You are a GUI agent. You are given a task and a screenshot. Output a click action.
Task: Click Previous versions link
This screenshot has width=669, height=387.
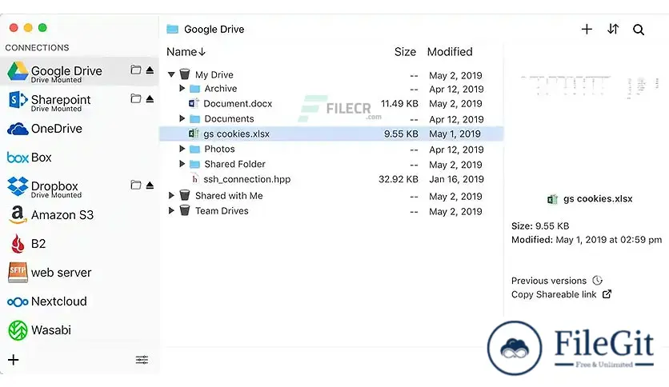click(549, 281)
